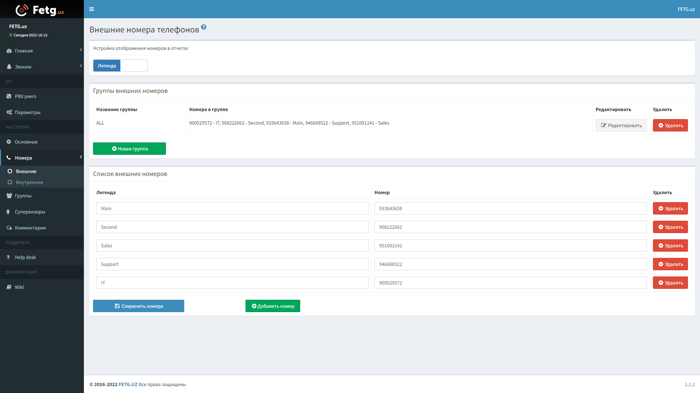Open Группы in the sidebar

click(x=23, y=196)
